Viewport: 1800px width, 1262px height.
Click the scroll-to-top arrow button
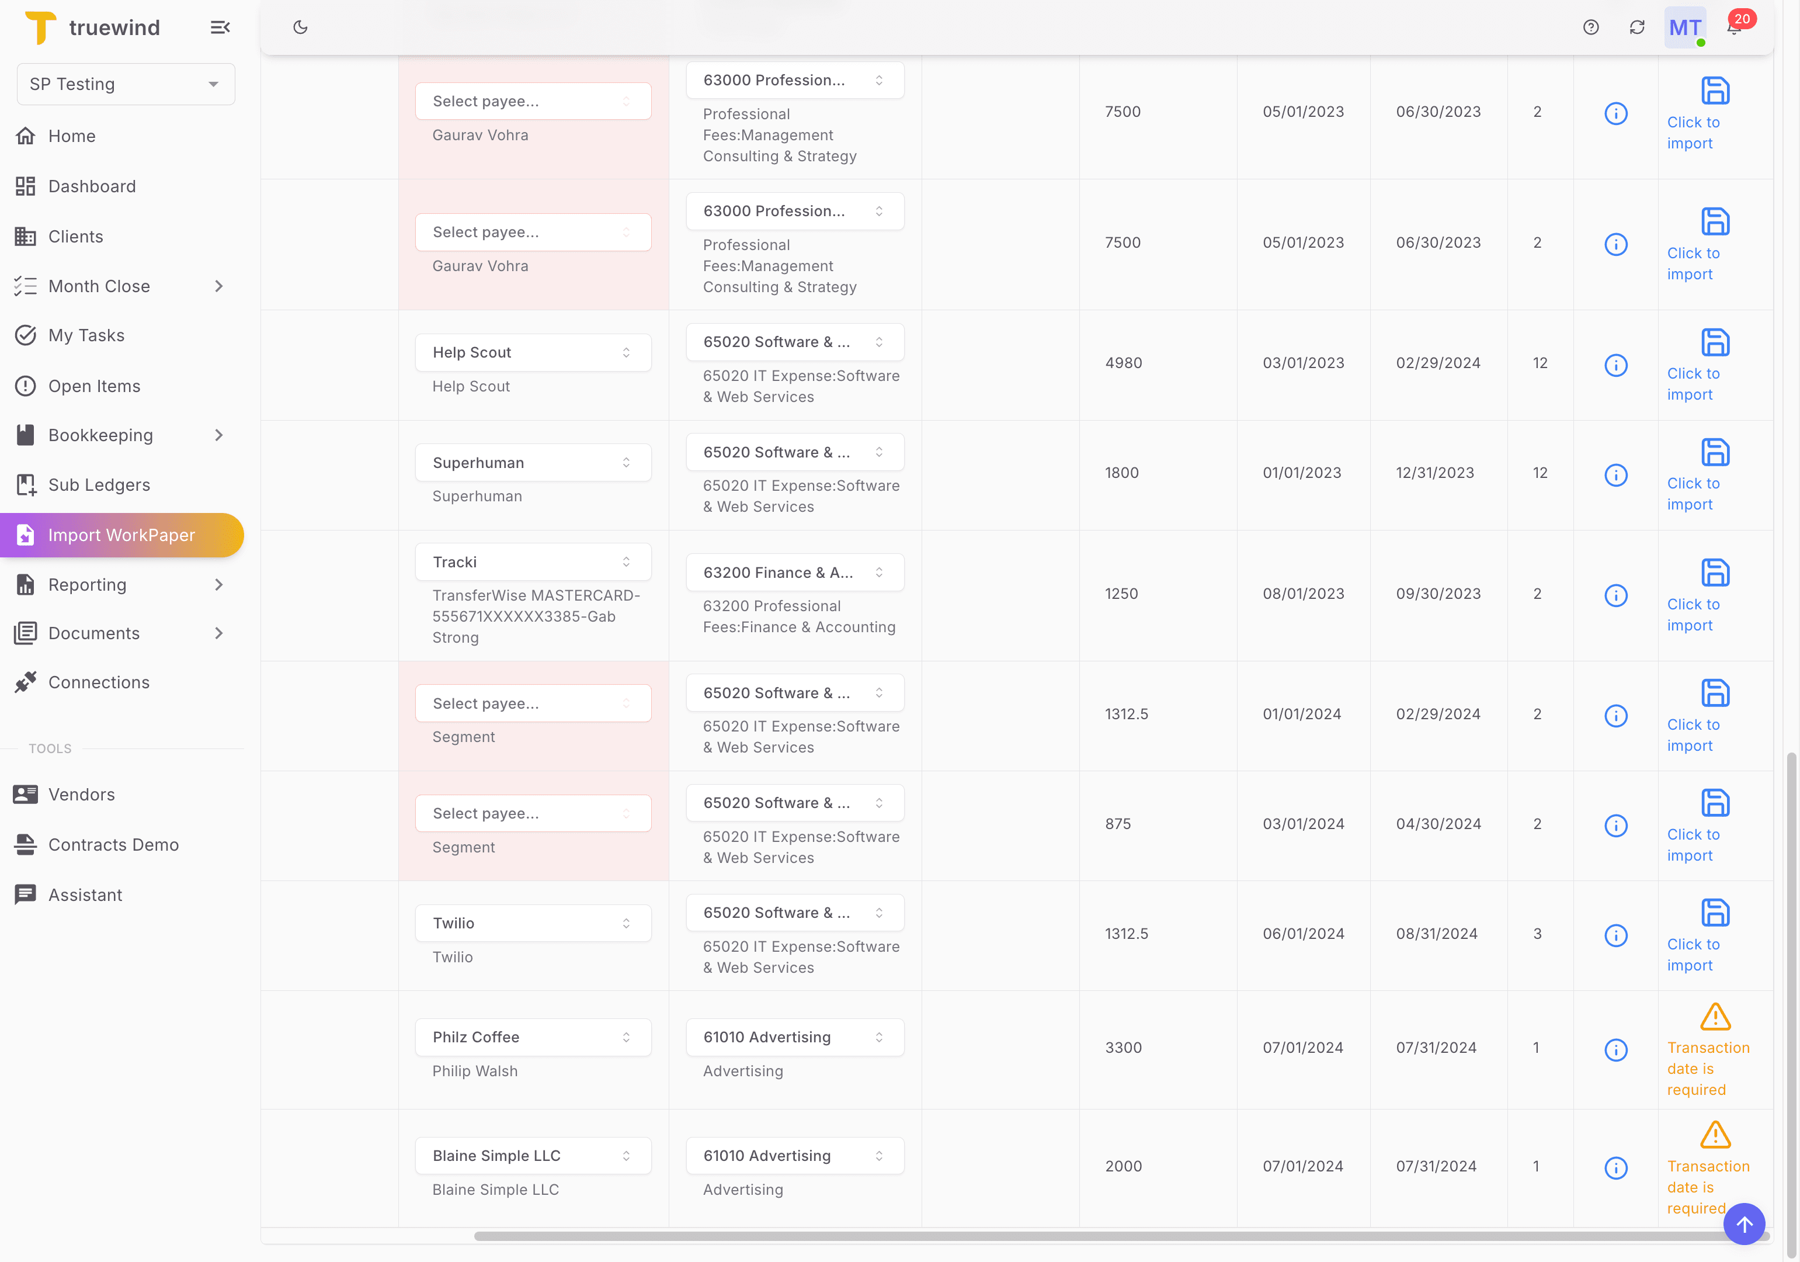point(1745,1223)
